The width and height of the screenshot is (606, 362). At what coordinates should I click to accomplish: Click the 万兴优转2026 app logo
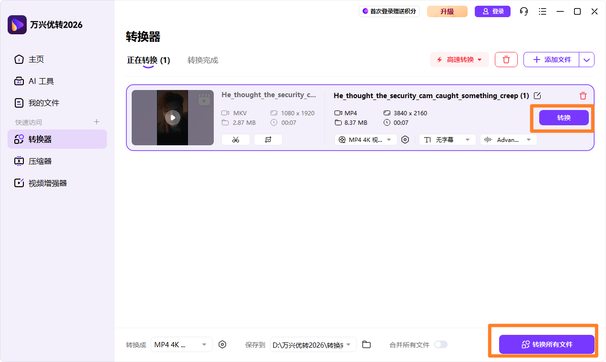[17, 25]
